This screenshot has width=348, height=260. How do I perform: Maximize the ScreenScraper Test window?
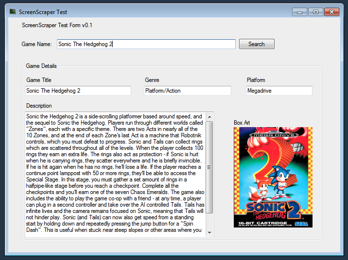(x=315, y=12)
